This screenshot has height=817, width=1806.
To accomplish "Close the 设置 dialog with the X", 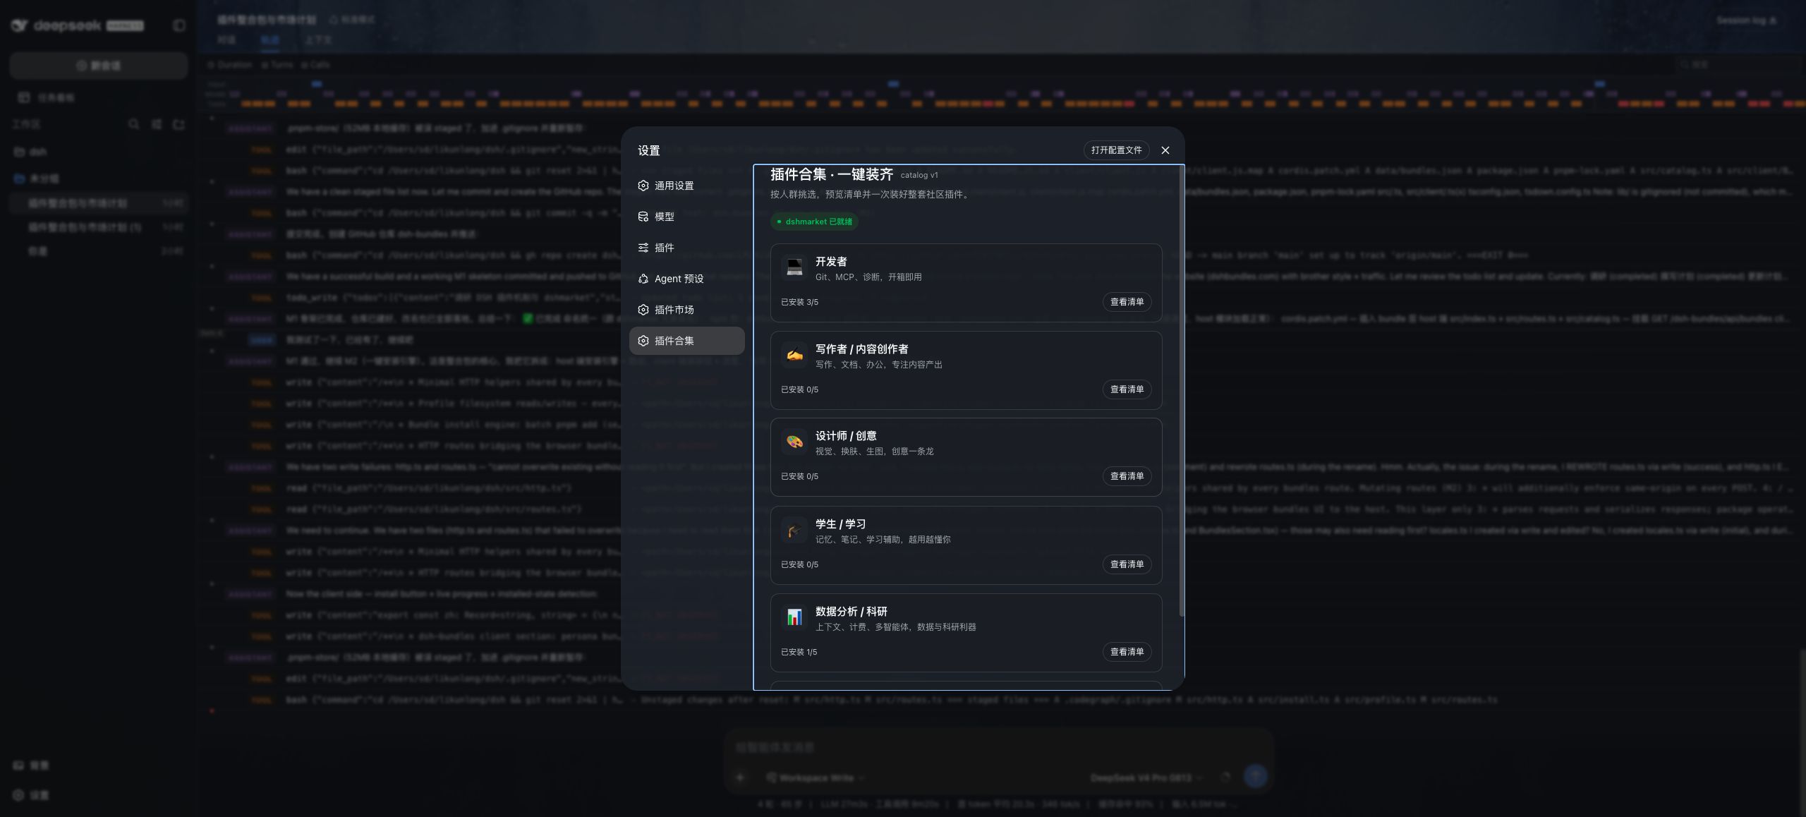I will [x=1165, y=150].
